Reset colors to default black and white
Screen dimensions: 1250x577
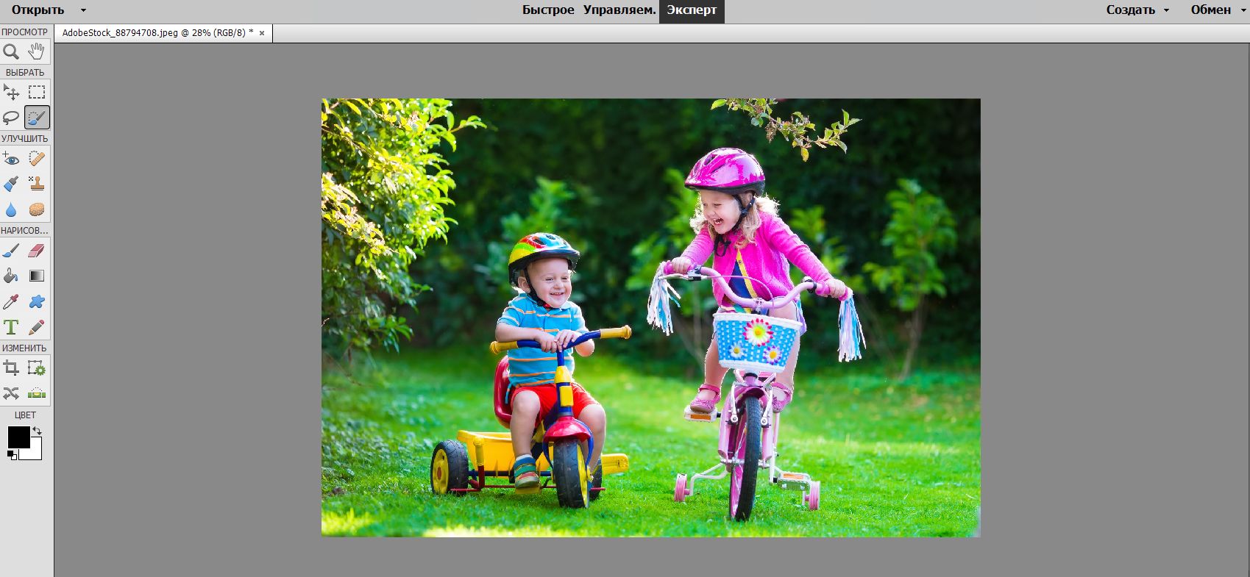click(12, 456)
